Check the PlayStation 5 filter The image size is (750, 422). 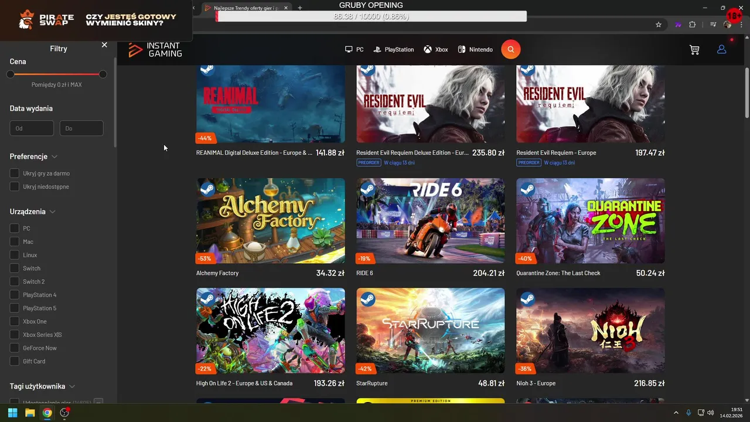(x=15, y=308)
